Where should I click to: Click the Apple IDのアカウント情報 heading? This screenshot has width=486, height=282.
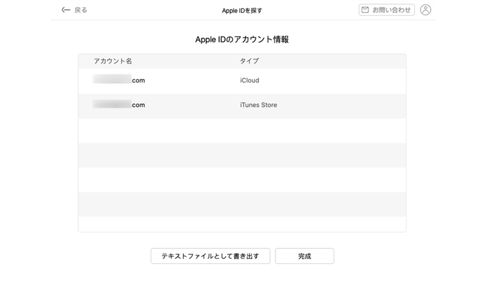pyautogui.click(x=242, y=39)
